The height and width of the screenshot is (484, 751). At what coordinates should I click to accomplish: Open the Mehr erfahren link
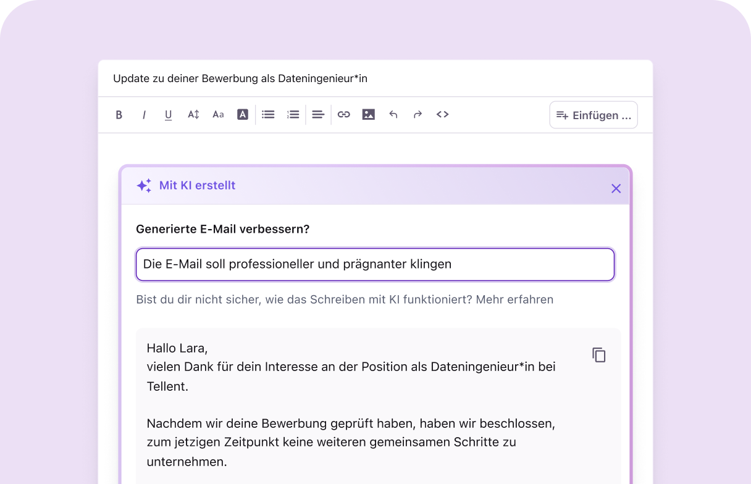(513, 299)
